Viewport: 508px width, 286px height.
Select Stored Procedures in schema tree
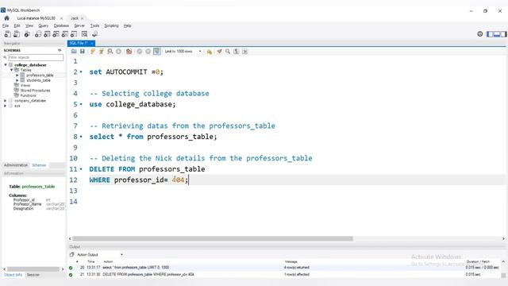35,91
